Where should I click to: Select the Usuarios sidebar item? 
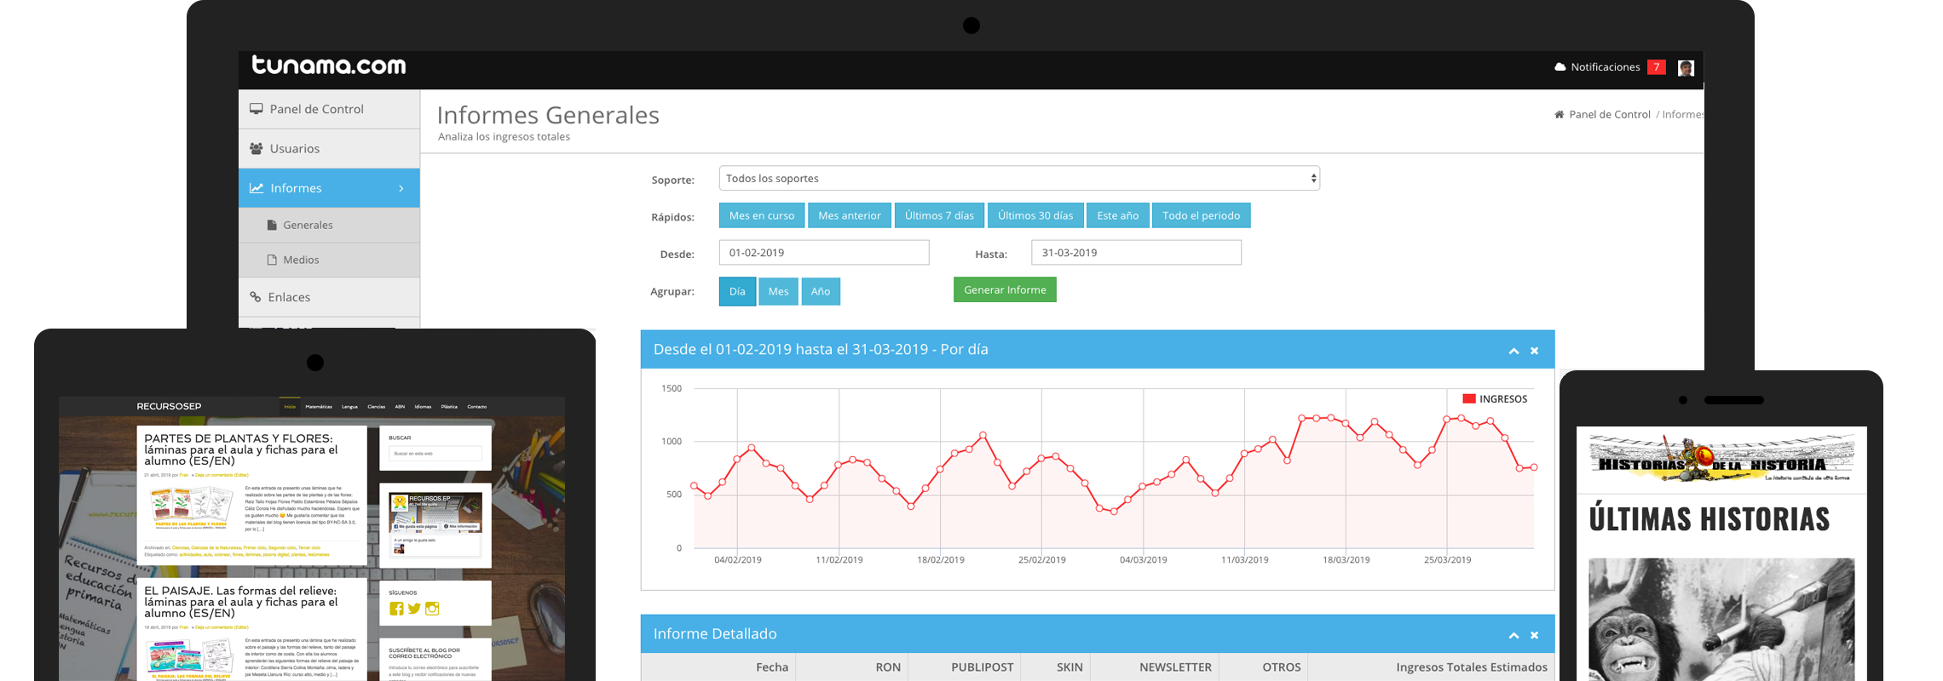click(329, 148)
